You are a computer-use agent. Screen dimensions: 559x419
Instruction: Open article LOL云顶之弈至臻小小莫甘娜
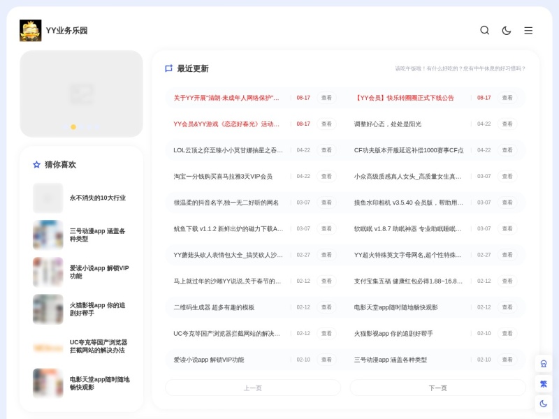tap(228, 150)
